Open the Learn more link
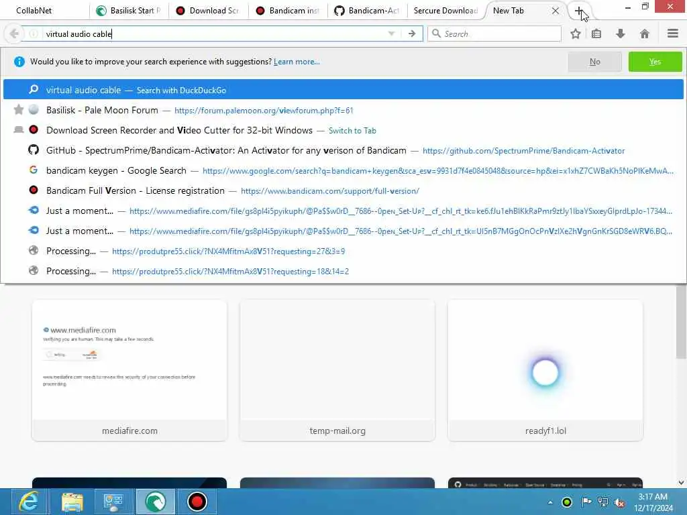The width and height of the screenshot is (687, 515). pos(297,62)
